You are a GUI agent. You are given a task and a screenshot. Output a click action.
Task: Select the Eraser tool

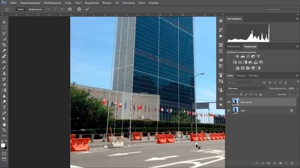4,84
